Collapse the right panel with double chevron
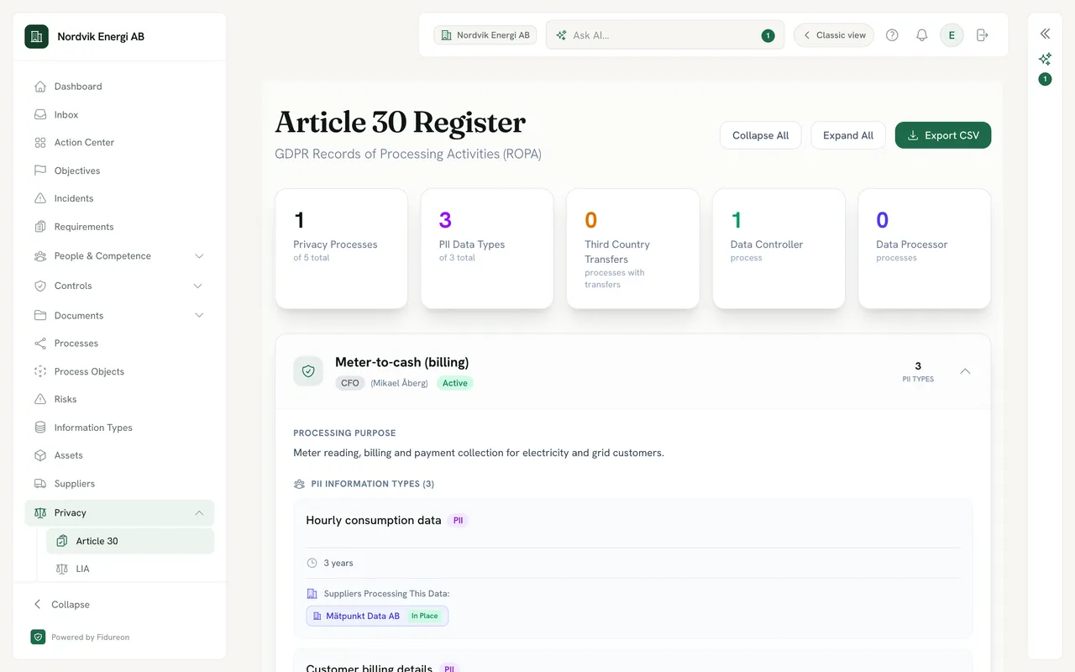1075x672 pixels. 1045,34
